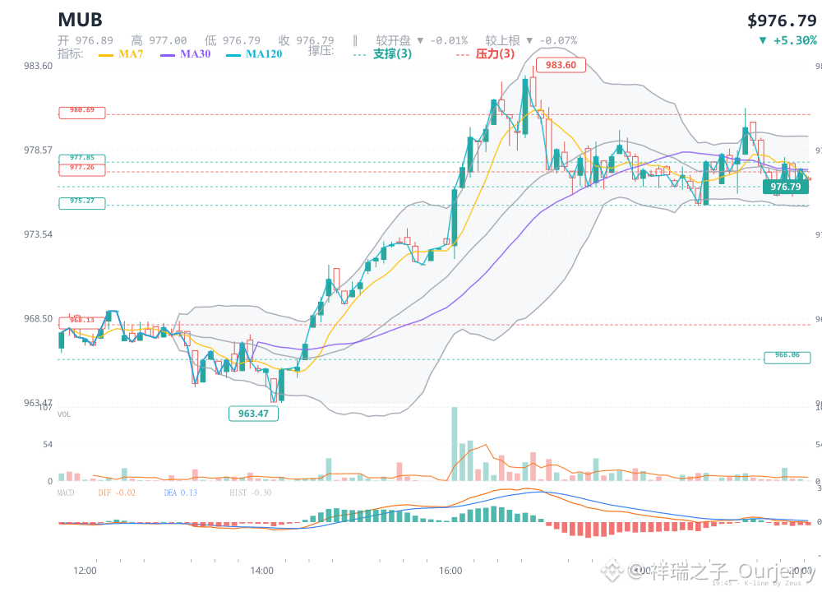Click the 966.06 support level label
The height and width of the screenshot is (592, 822).
tap(787, 357)
